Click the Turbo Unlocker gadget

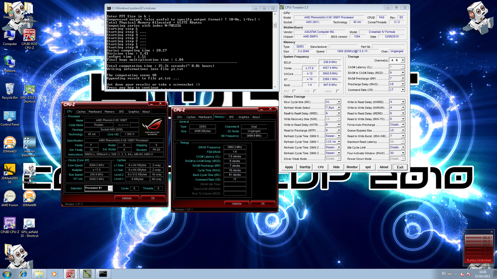coord(479,248)
